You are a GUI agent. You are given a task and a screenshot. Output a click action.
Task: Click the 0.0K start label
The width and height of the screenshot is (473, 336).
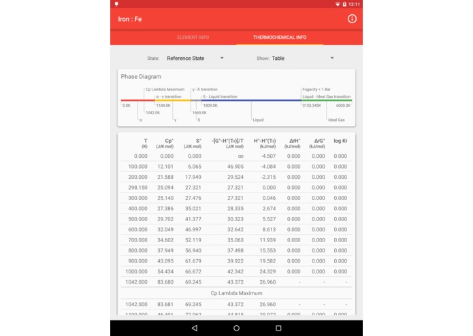(x=127, y=105)
